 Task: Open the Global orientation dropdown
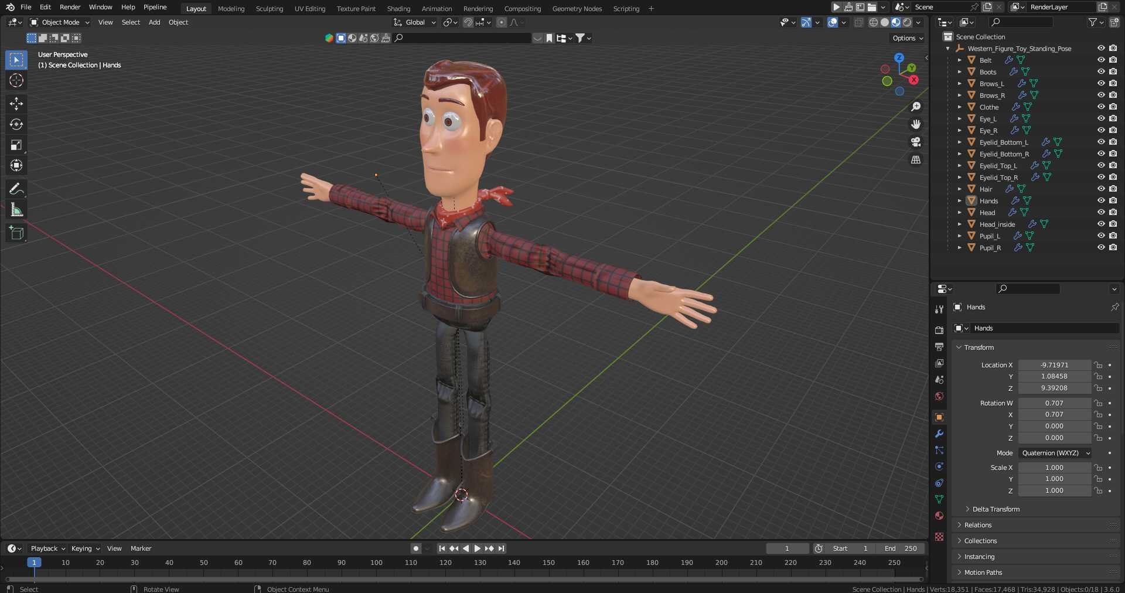click(415, 22)
